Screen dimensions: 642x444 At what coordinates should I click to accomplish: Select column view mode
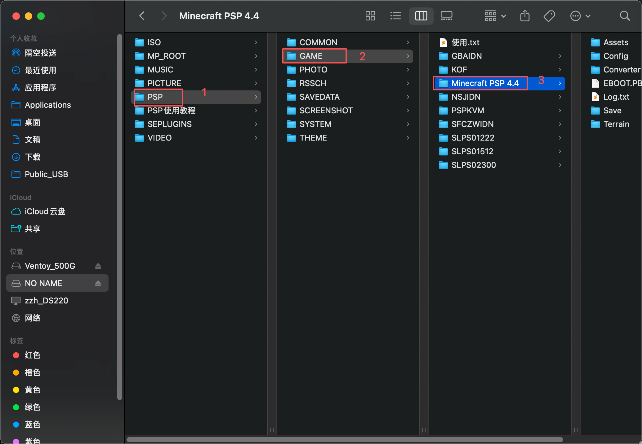coord(421,16)
